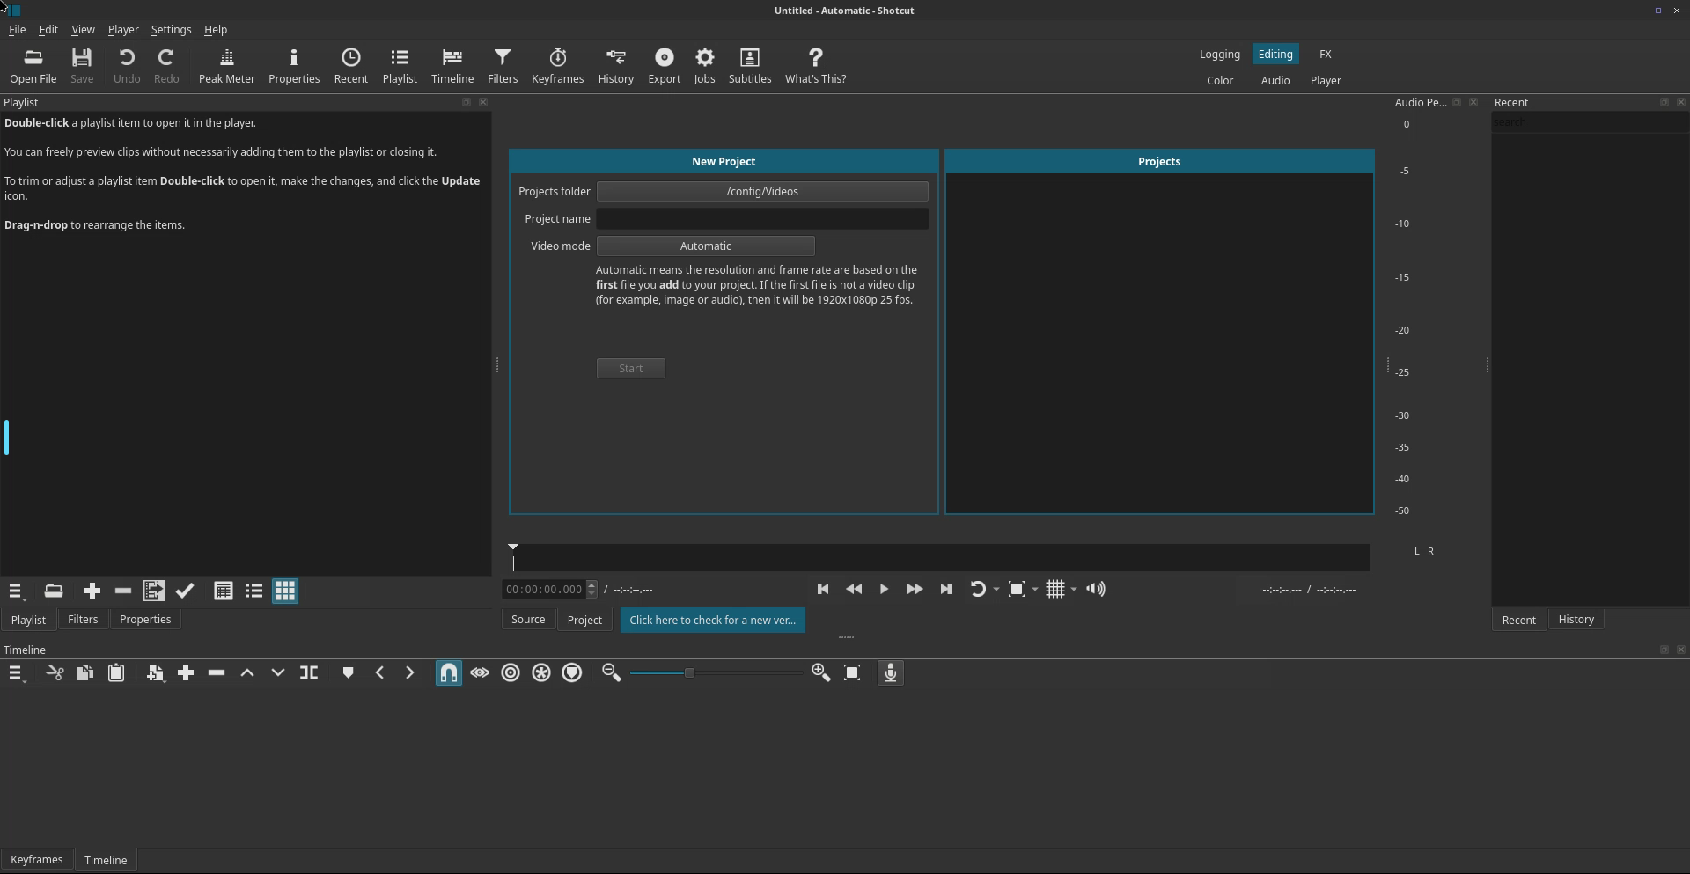Click the Project name input field
1690x874 pixels.
pos(761,219)
